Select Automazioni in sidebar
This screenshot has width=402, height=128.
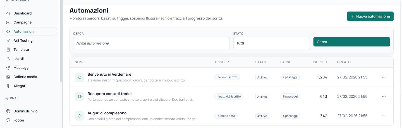(30, 31)
